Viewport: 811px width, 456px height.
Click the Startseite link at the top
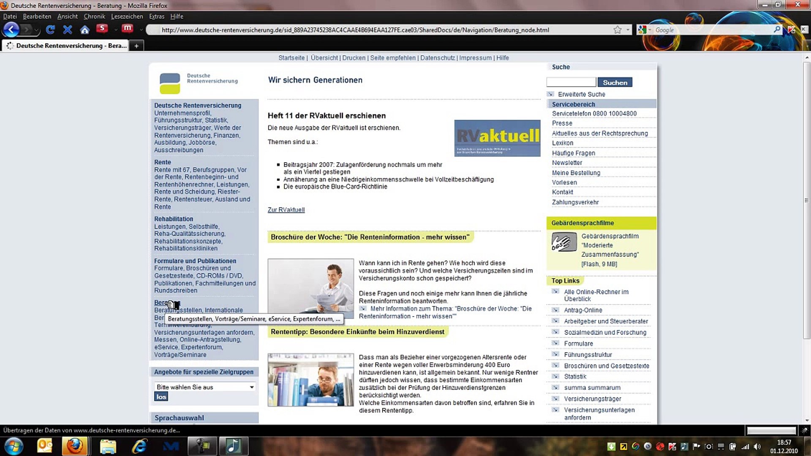(x=291, y=58)
